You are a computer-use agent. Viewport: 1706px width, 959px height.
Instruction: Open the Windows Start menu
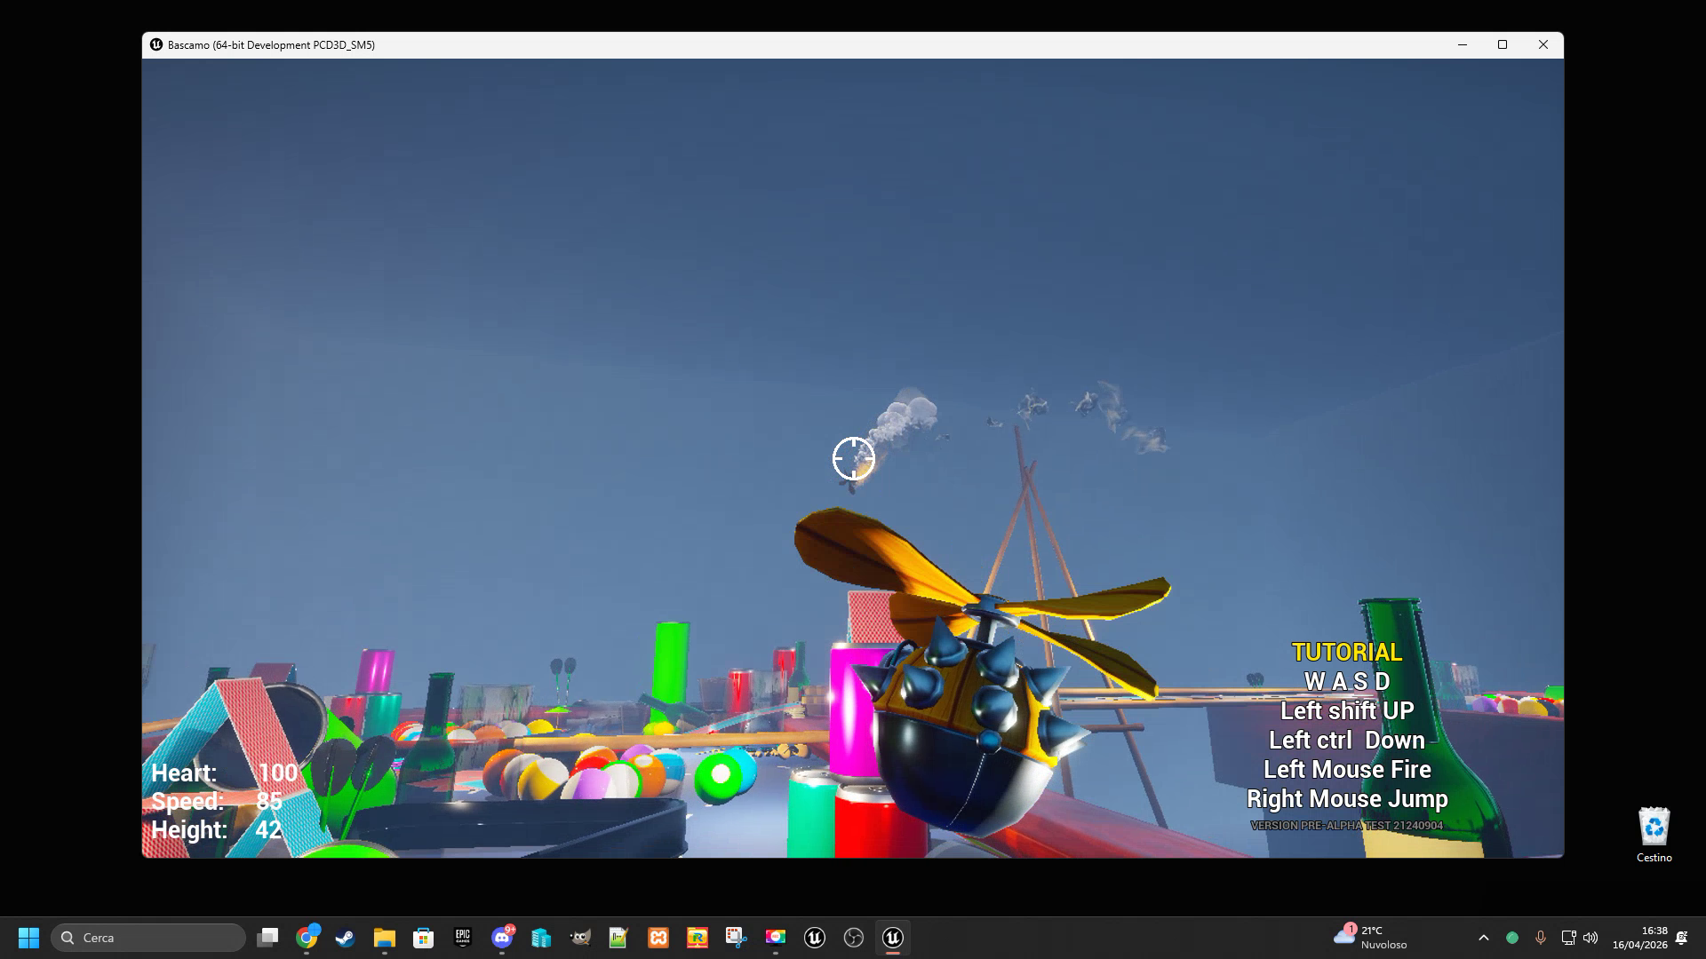(x=28, y=938)
